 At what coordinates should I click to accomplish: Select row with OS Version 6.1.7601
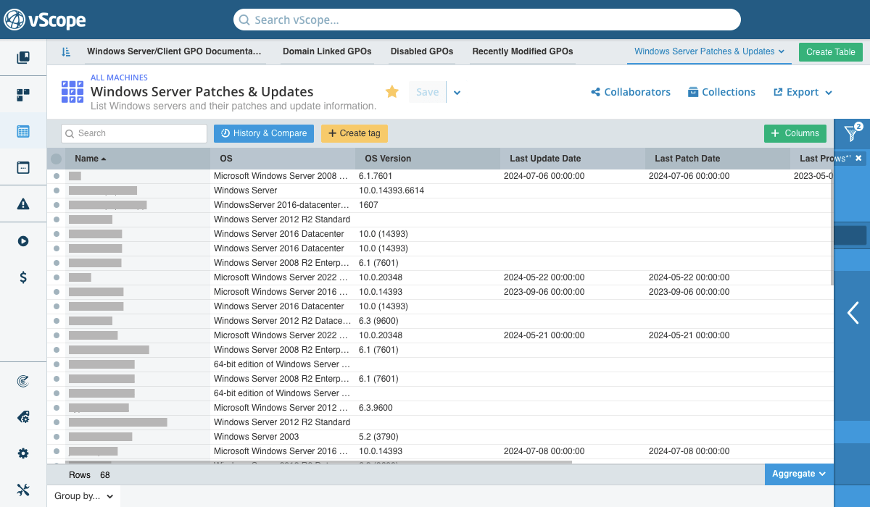(x=57, y=176)
